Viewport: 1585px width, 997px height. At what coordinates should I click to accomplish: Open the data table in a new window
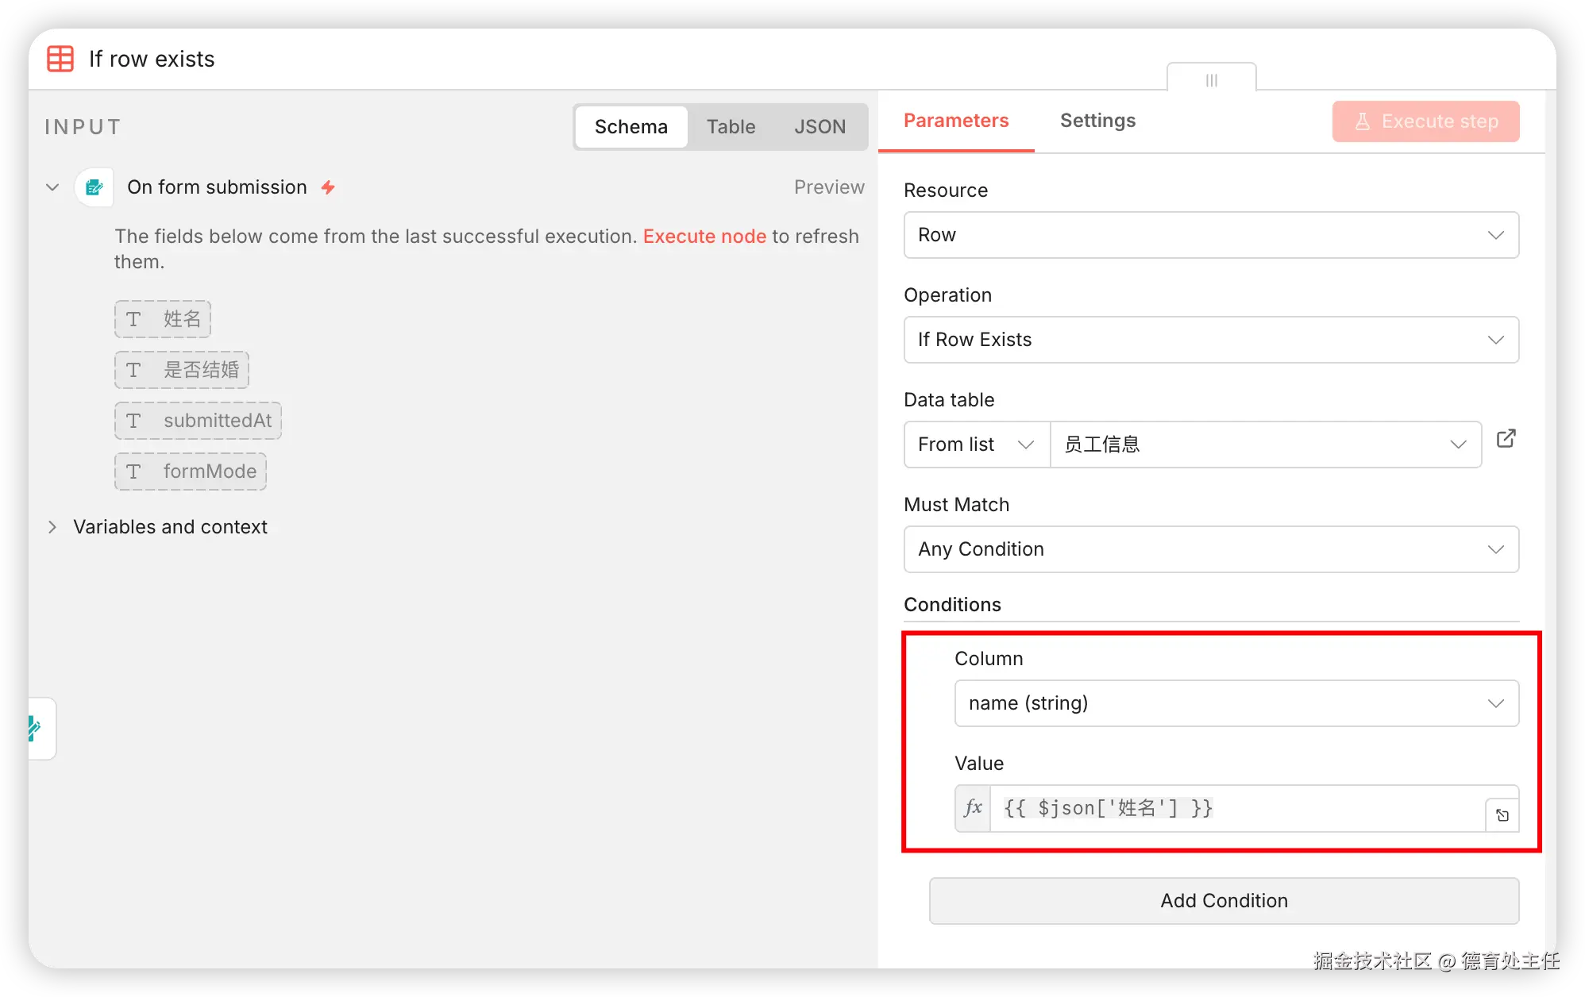tap(1506, 439)
